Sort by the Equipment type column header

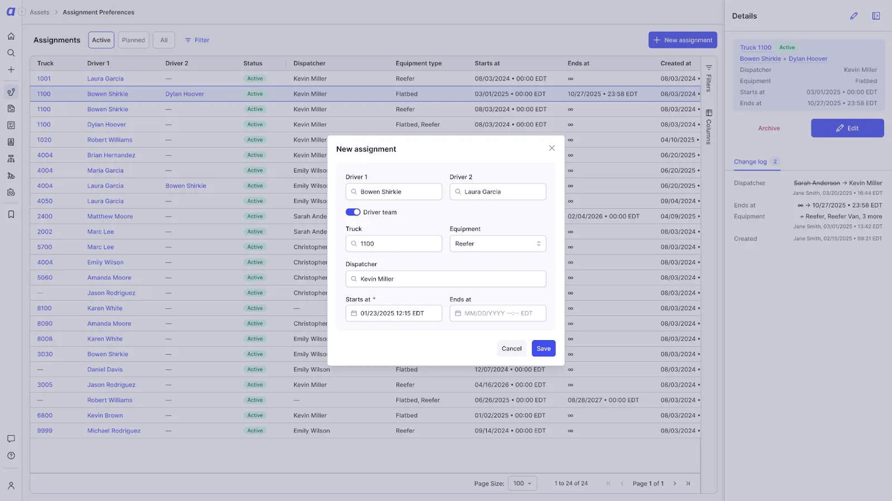419,63
